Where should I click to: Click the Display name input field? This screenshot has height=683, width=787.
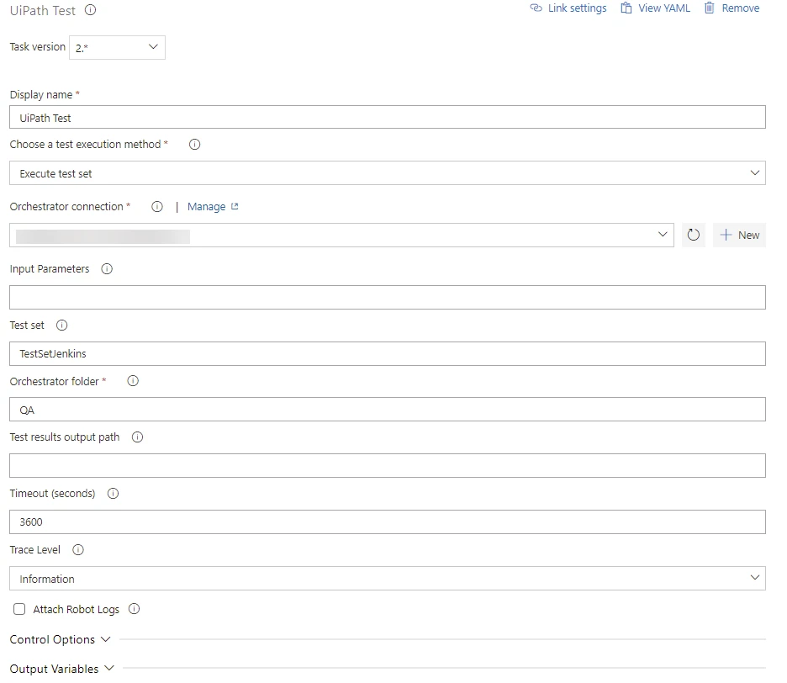pos(388,118)
